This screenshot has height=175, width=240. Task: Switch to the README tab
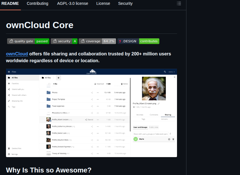pyautogui.click(x=10, y=3)
